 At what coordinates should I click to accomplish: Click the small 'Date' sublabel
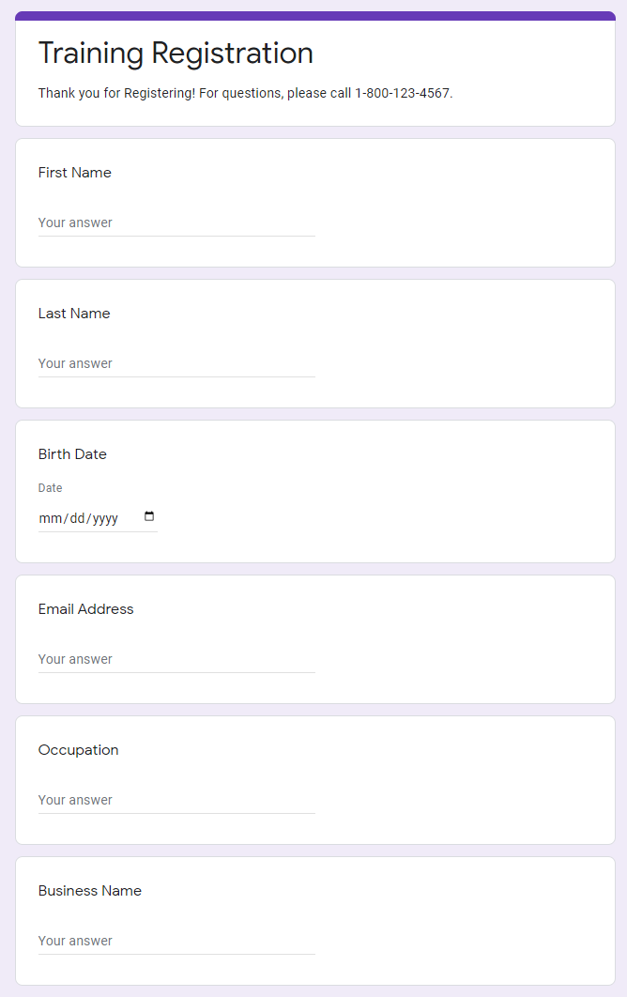(x=50, y=488)
